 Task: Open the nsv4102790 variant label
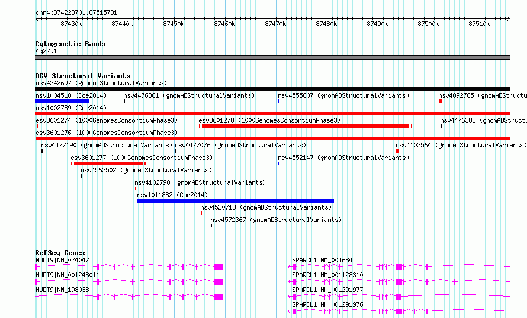[200, 182]
